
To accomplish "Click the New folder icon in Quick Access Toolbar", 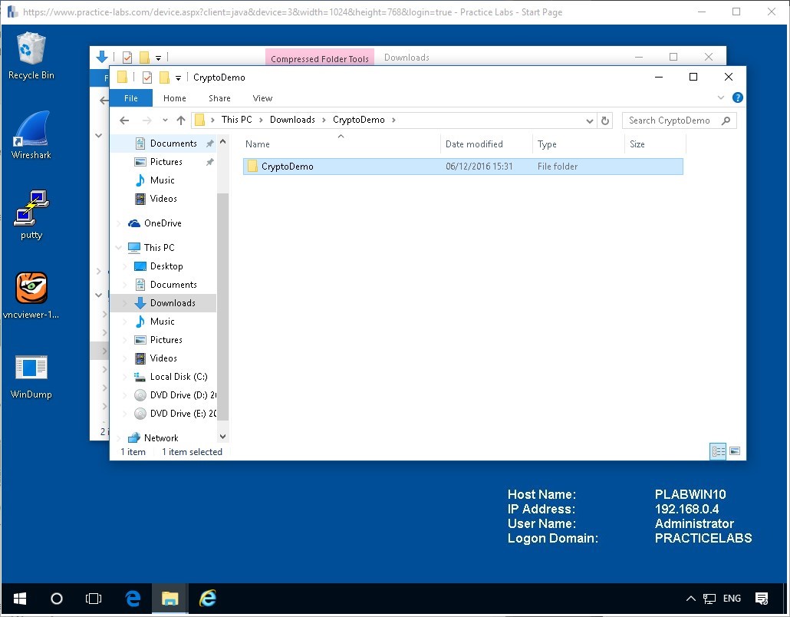I will tap(164, 78).
